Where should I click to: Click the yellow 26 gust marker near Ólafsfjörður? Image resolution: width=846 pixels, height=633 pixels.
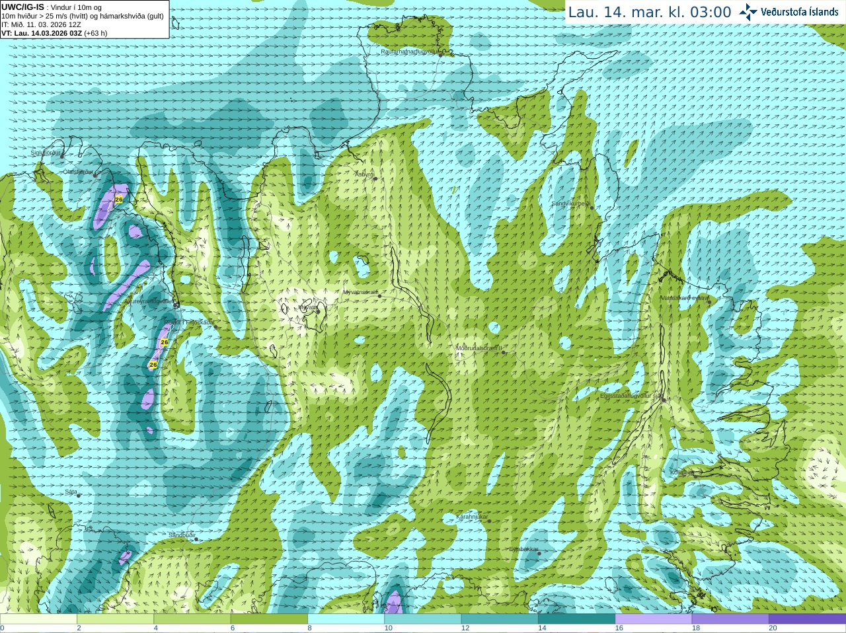[x=119, y=199]
